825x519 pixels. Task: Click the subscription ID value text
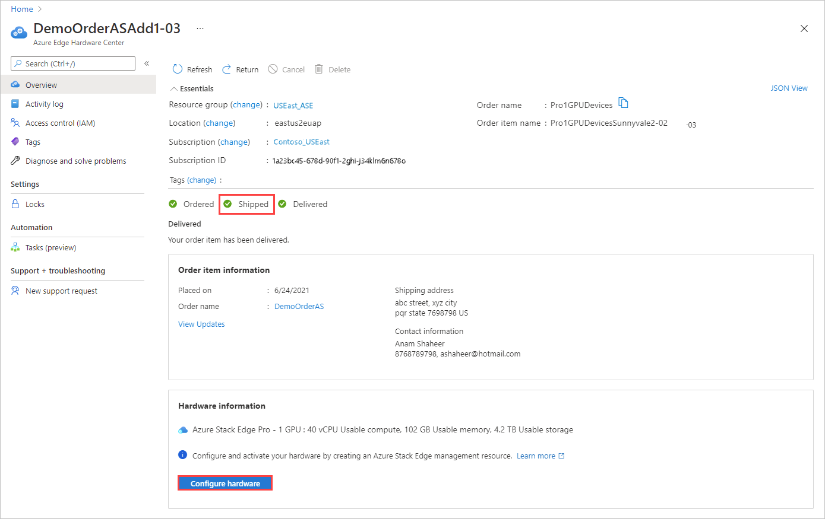coord(339,161)
